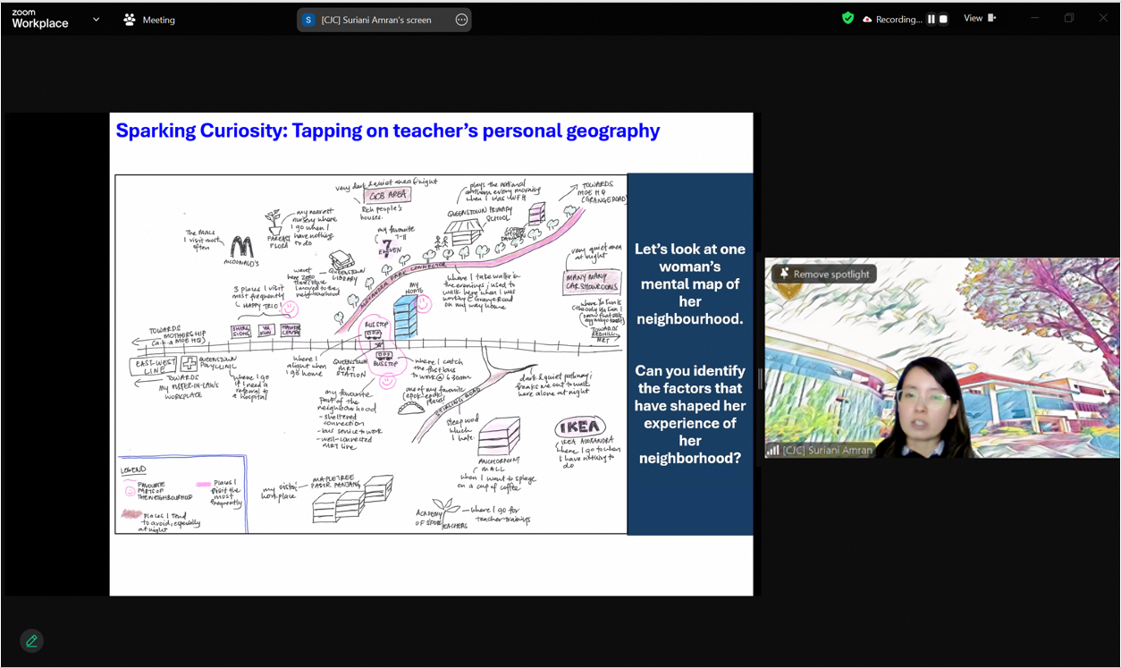Select Suriani Amran's video tile
The width and height of the screenshot is (1121, 668).
point(942,358)
